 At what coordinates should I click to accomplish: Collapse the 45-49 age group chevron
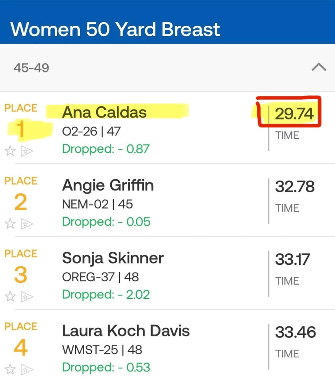319,67
